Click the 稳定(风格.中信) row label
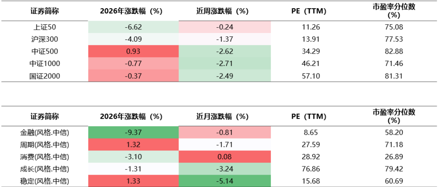This screenshot has height=187, width=440. pyautogui.click(x=45, y=181)
